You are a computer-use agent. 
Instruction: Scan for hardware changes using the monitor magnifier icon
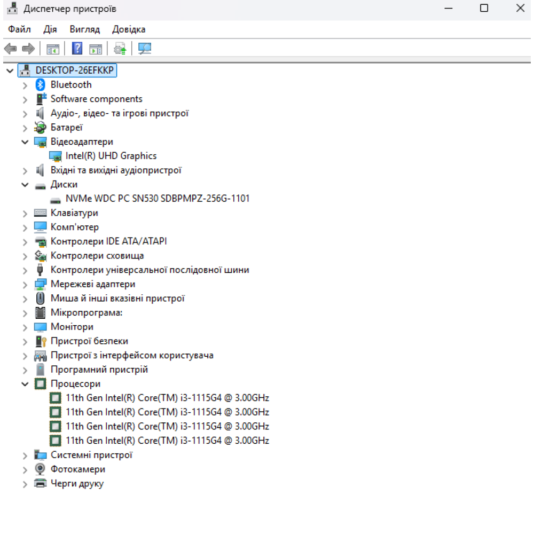144,49
